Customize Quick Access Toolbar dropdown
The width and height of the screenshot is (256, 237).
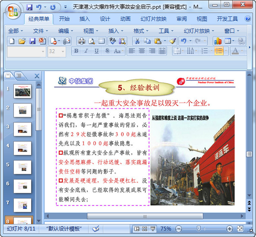click(x=65, y=7)
